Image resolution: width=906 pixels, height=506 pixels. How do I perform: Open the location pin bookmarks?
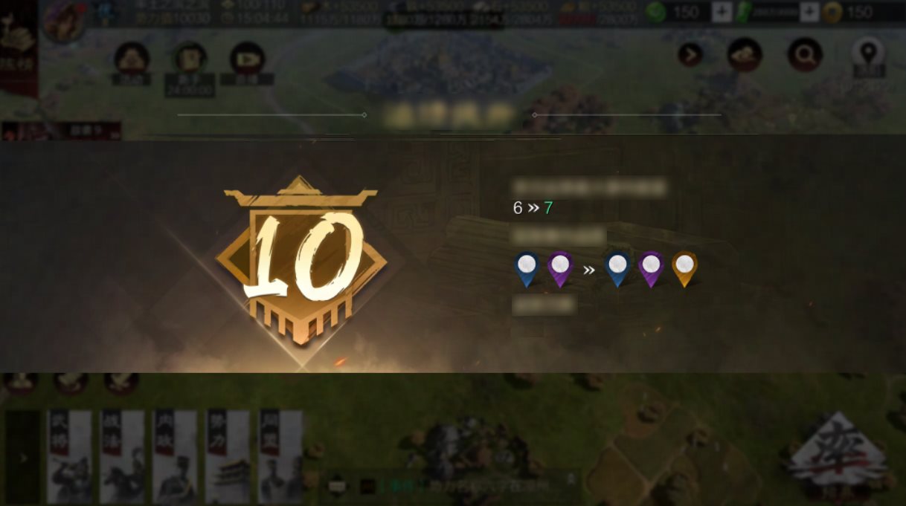868,53
